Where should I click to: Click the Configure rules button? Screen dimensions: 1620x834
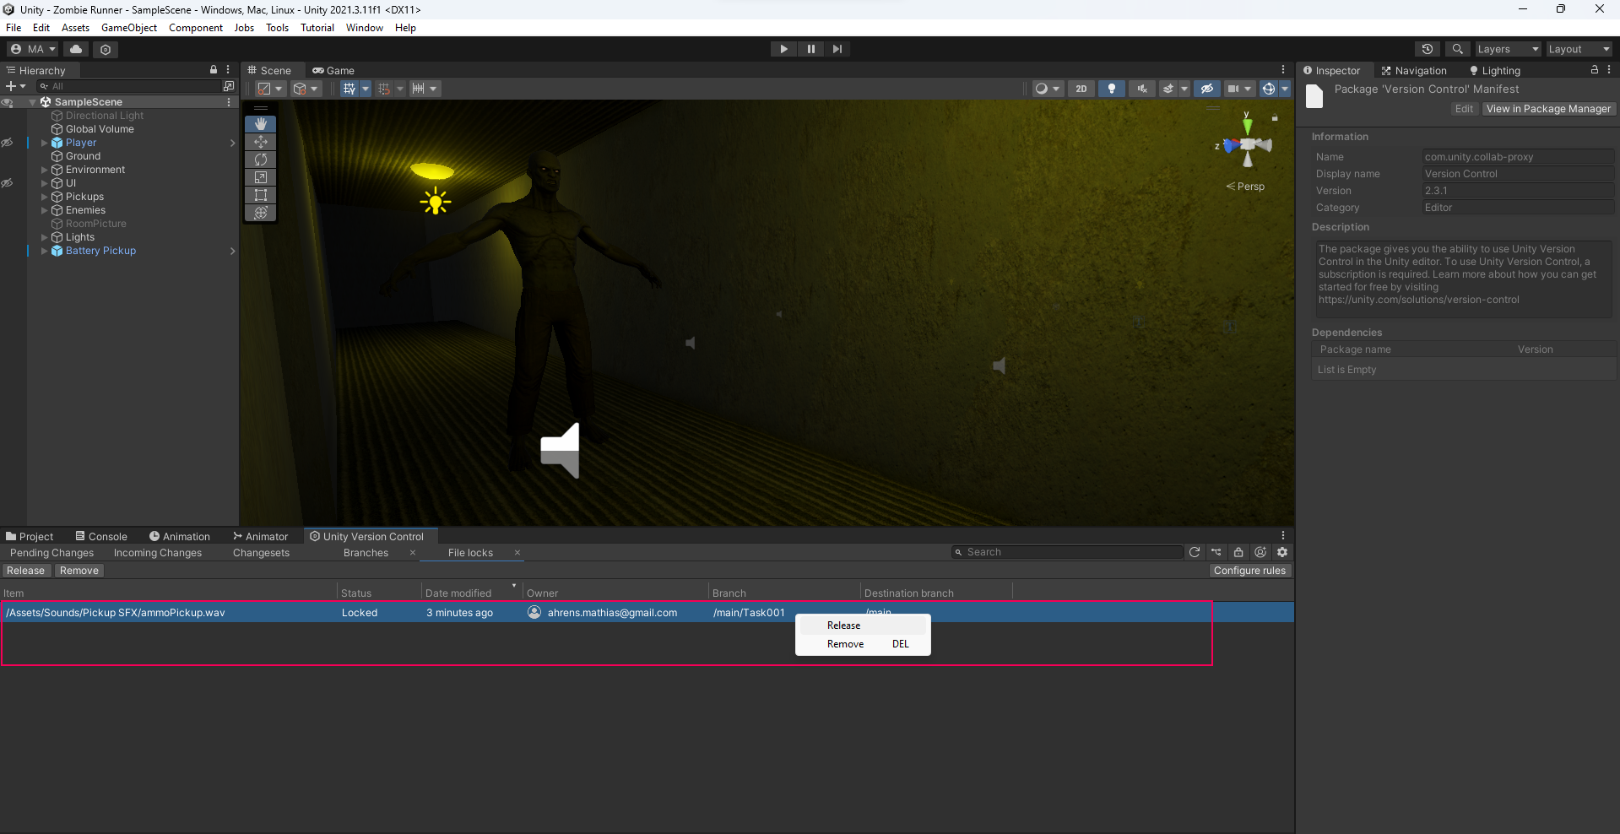(1249, 571)
